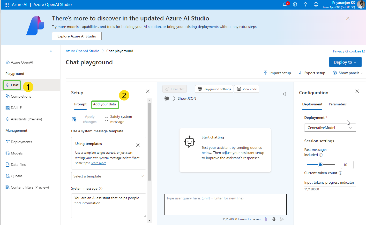Click the help question mark icon
Image resolution: width=366 pixels, height=225 pixels.
305,4
